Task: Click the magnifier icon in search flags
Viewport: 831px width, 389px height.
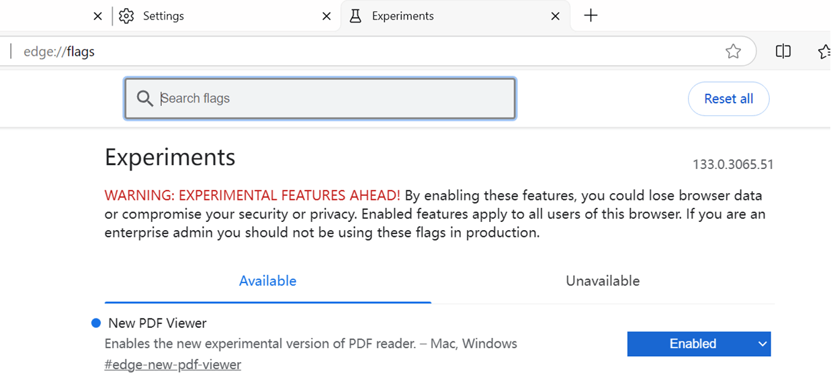Action: pos(144,99)
